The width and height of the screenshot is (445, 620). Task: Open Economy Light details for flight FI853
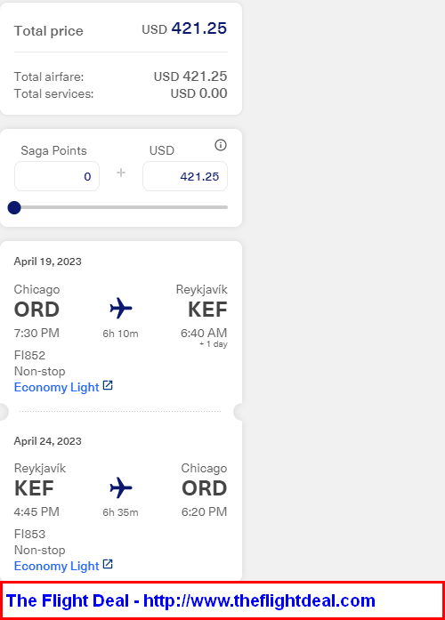pos(57,566)
